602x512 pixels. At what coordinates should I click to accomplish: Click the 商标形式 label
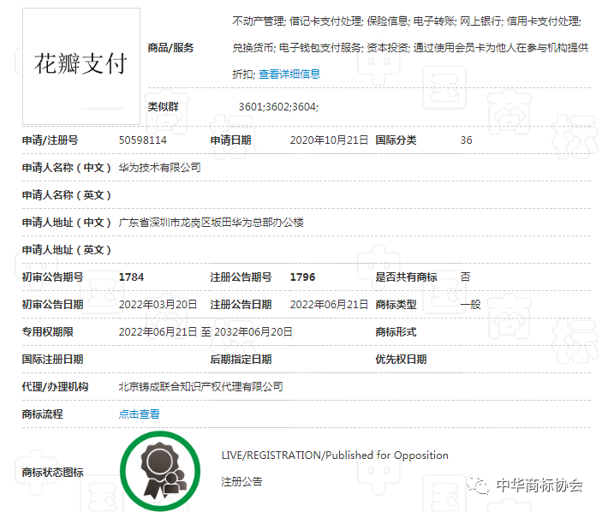(396, 331)
